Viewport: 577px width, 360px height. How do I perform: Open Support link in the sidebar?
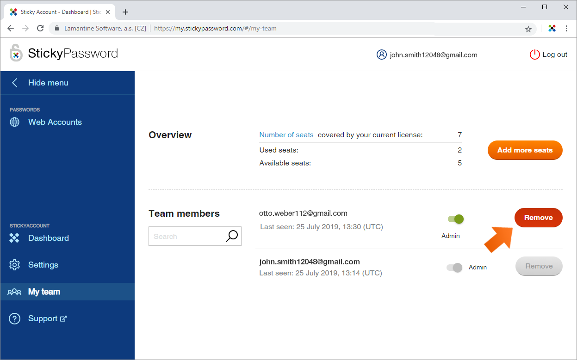click(43, 318)
